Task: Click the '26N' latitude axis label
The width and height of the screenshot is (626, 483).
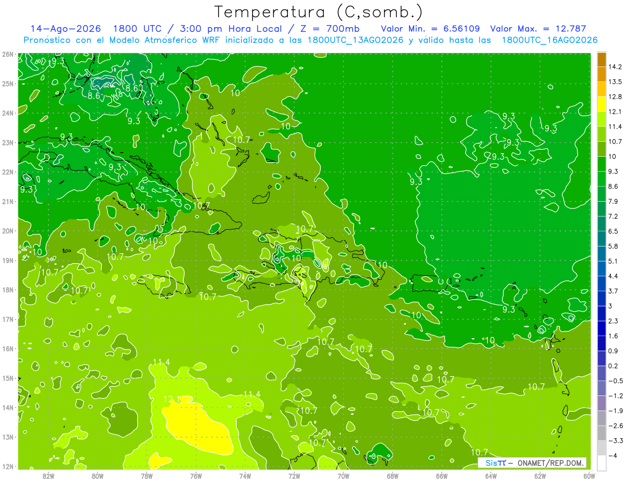Action: [x=8, y=54]
